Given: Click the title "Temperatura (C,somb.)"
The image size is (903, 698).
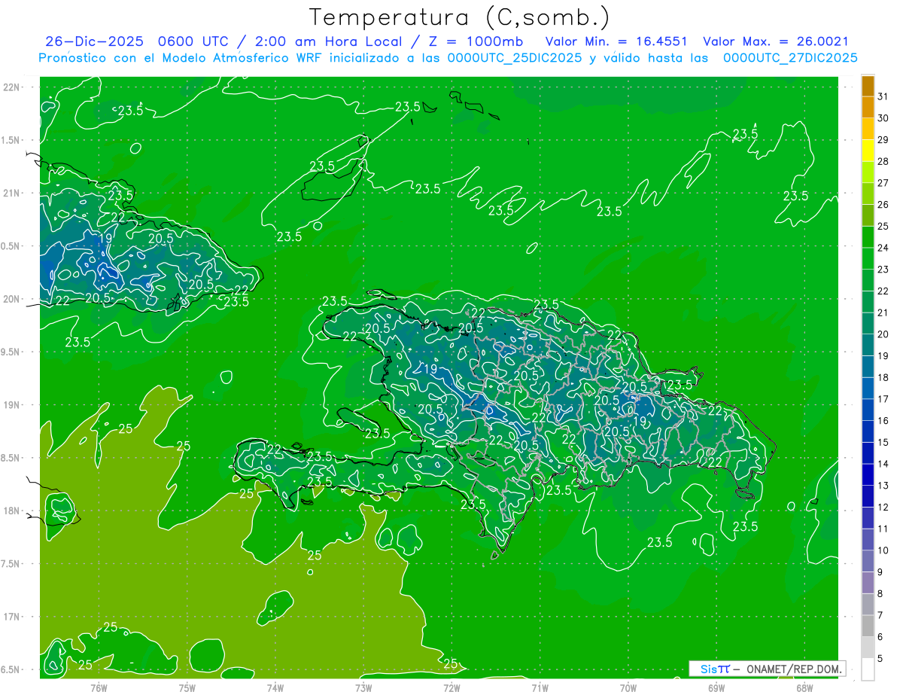Looking at the screenshot, I should tap(459, 17).
